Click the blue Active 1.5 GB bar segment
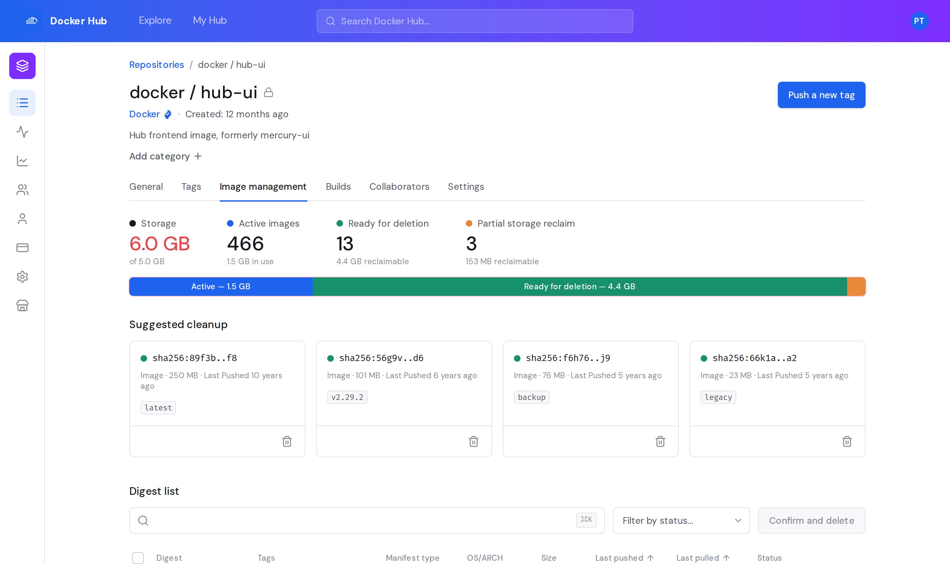 (x=221, y=287)
